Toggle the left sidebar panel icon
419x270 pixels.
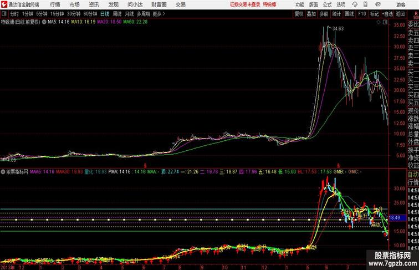4,14
